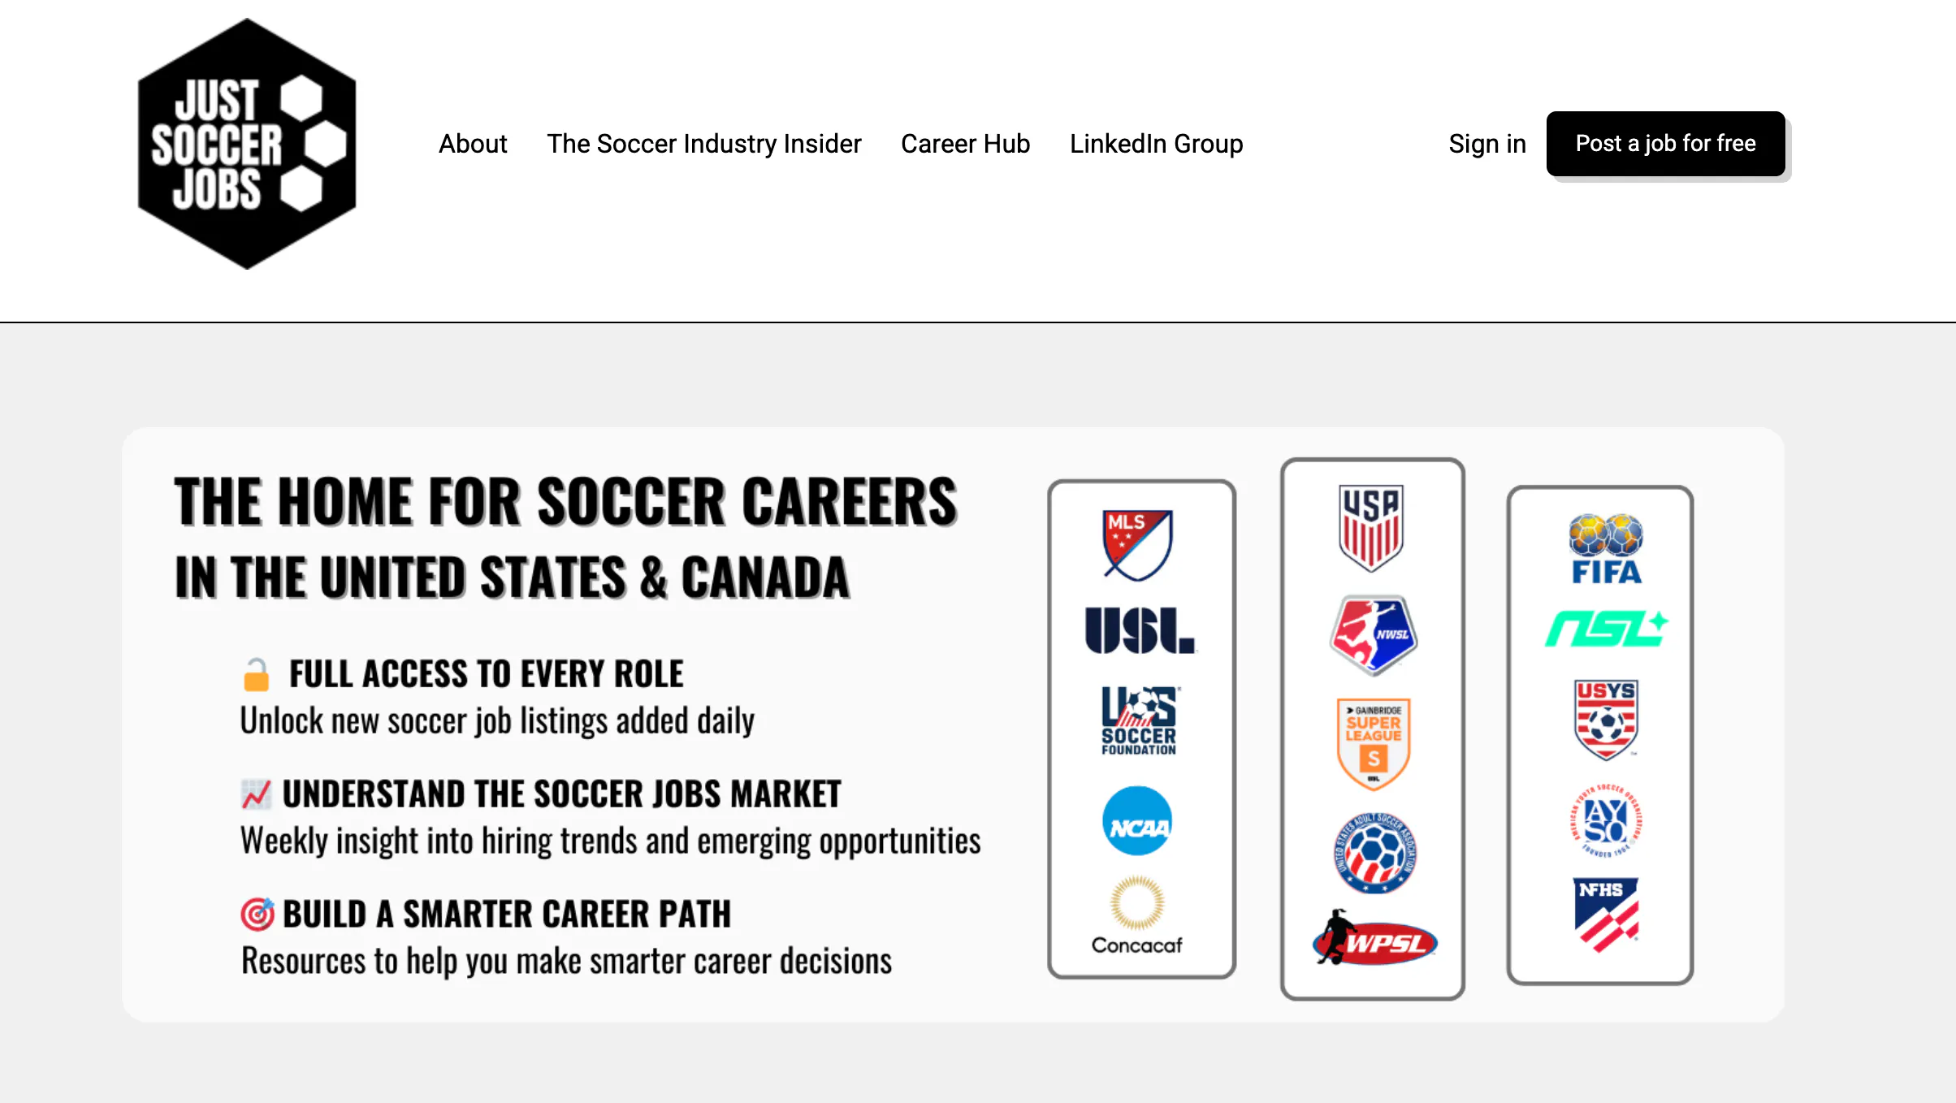
Task: Click 'FULL ACCESS TO EVERY ROLE' heading
Action: click(x=487, y=674)
